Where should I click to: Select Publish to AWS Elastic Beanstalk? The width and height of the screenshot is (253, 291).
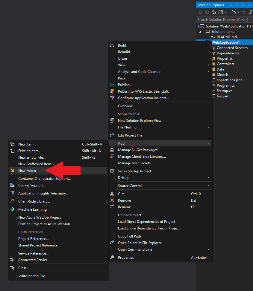click(x=144, y=91)
